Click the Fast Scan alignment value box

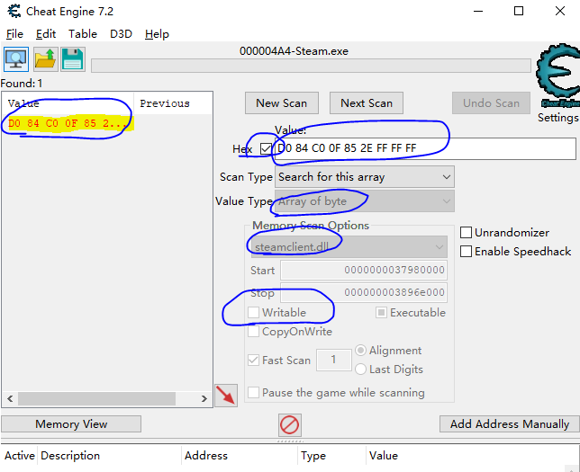333,360
